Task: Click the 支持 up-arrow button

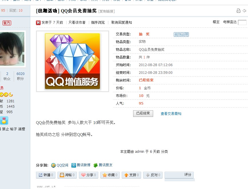Action: 131,175
